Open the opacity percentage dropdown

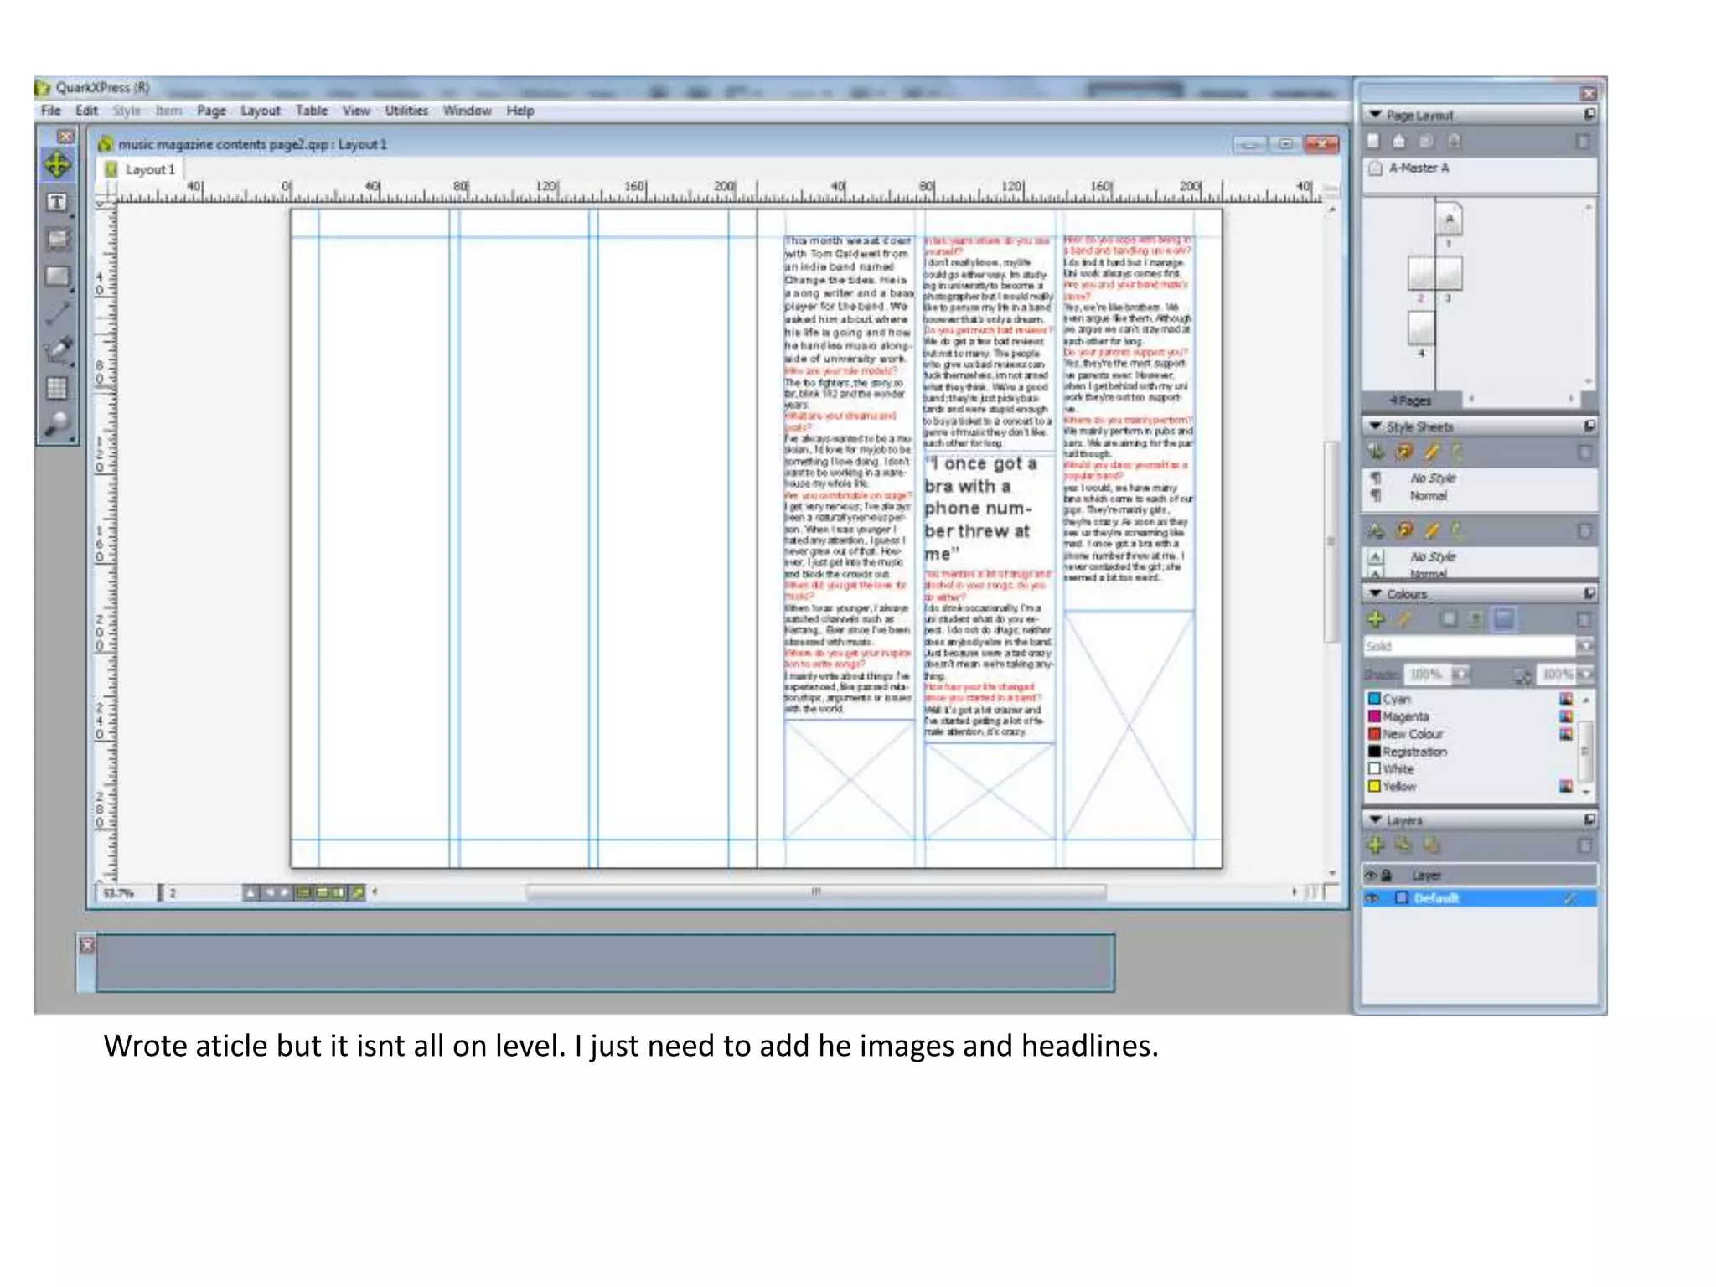pos(1584,674)
